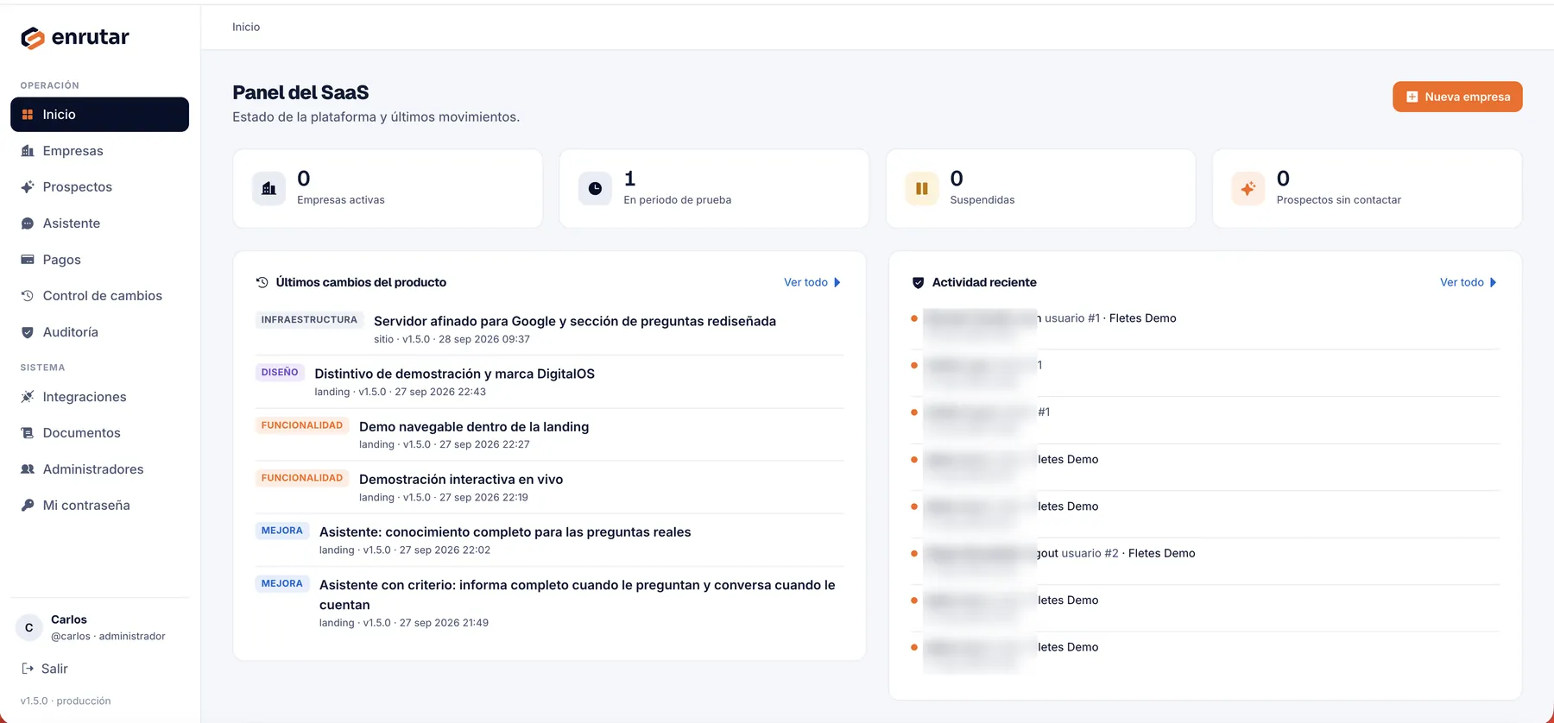This screenshot has width=1554, height=723.
Task: Click the Inicio breadcrumb at top
Action: 246,27
